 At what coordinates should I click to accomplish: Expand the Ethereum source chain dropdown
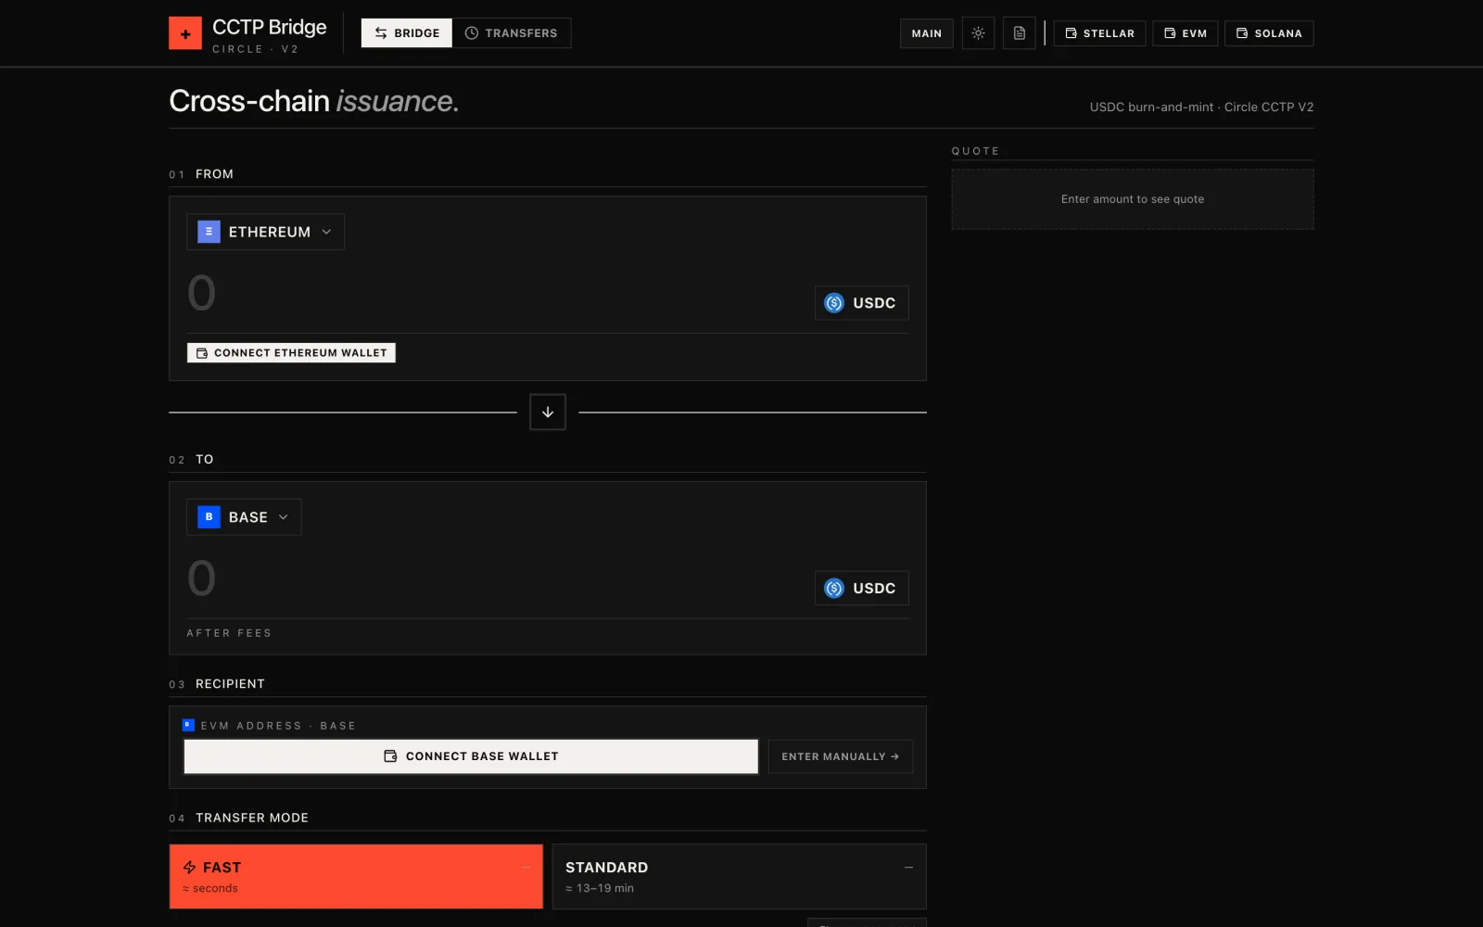coord(265,232)
